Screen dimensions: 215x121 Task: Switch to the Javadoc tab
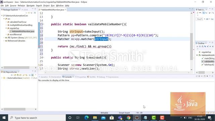pyautogui.click(x=43, y=77)
